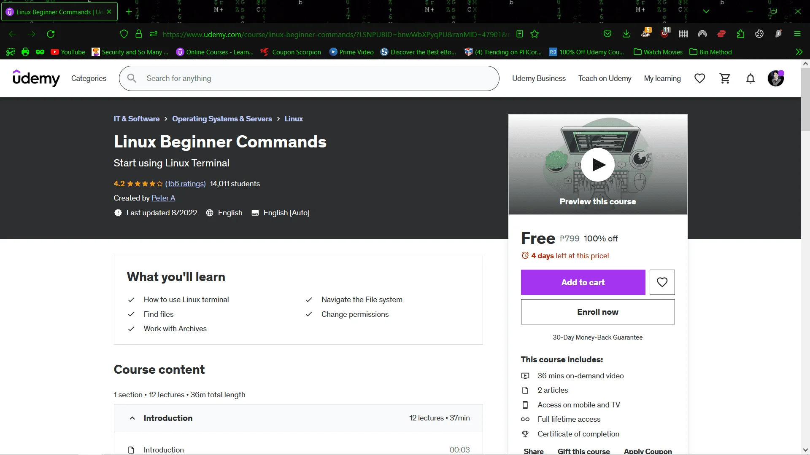Click the Add to cart button
This screenshot has width=810, height=455.
pyautogui.click(x=583, y=282)
